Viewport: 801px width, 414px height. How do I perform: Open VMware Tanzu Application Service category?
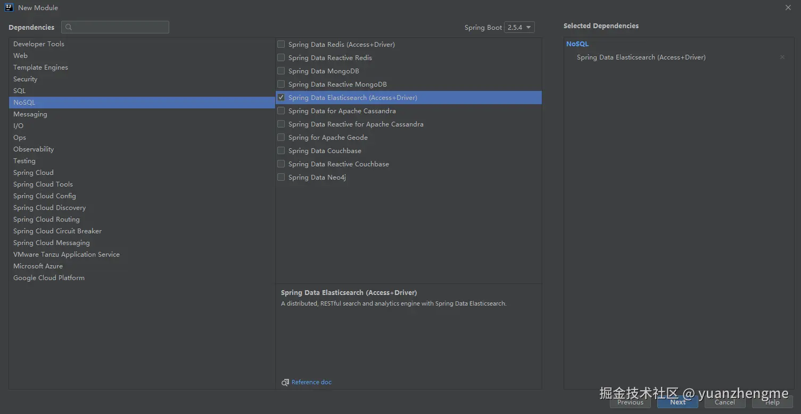[x=142, y=255]
